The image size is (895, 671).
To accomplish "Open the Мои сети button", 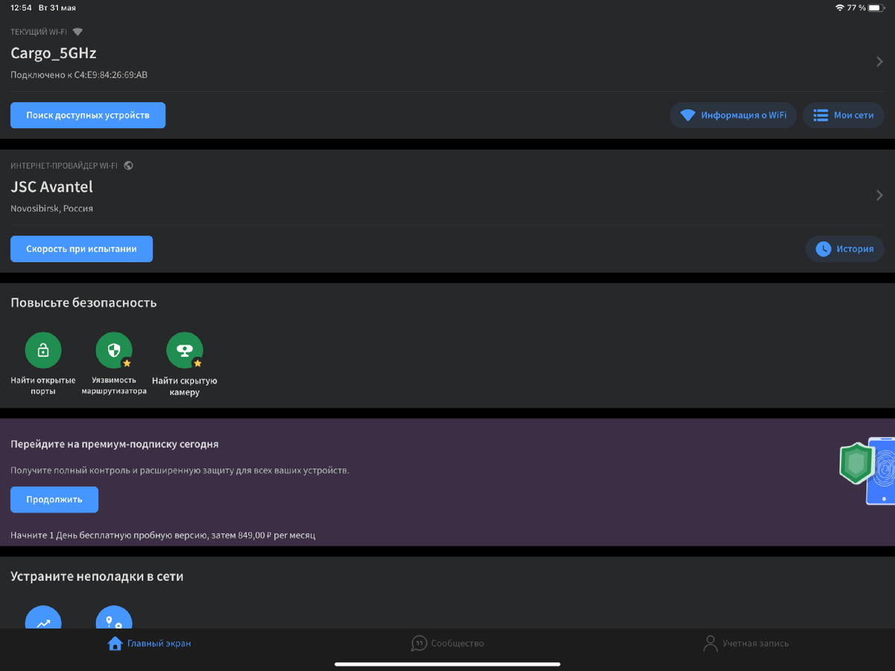I will pos(844,116).
